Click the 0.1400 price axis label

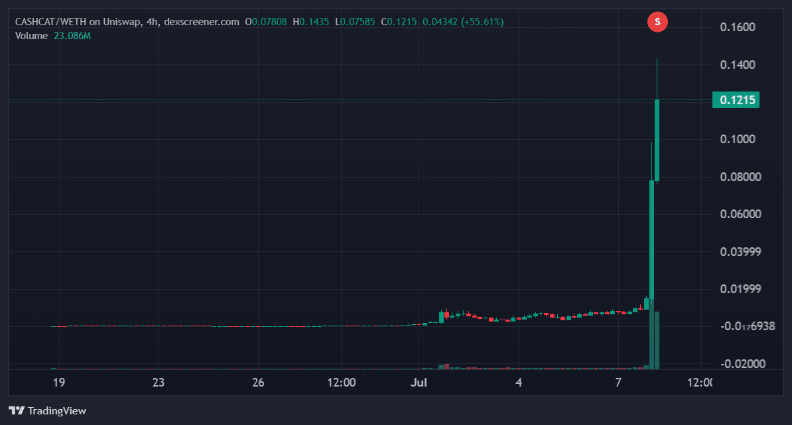(x=738, y=64)
